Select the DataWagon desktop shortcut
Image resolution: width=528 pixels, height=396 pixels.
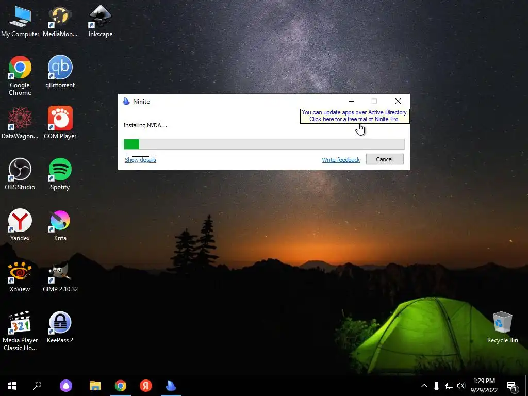tap(20, 123)
